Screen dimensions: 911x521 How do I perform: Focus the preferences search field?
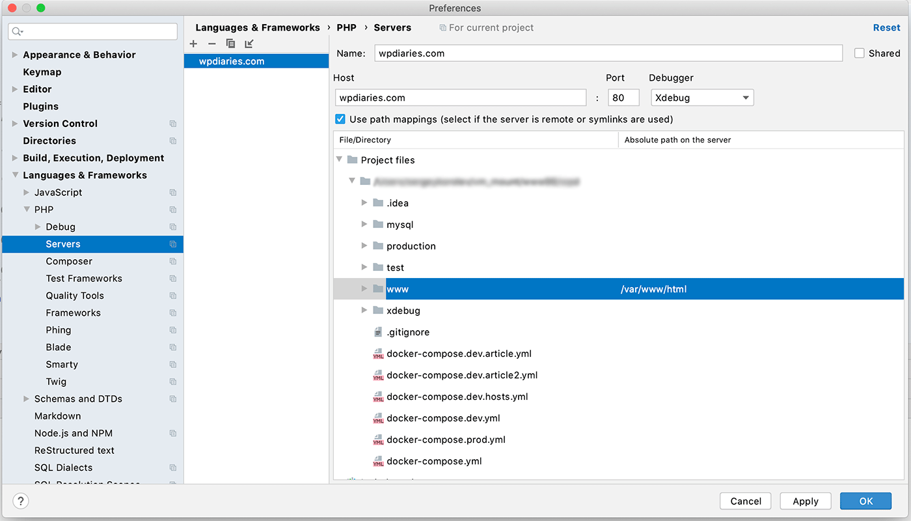(93, 31)
